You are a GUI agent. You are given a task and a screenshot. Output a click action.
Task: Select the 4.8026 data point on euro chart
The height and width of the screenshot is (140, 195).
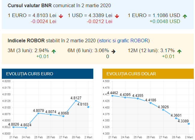click(x=13, y=127)
